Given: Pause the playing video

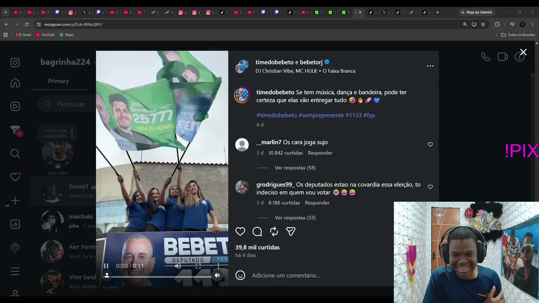Looking at the screenshot, I should 106,266.
